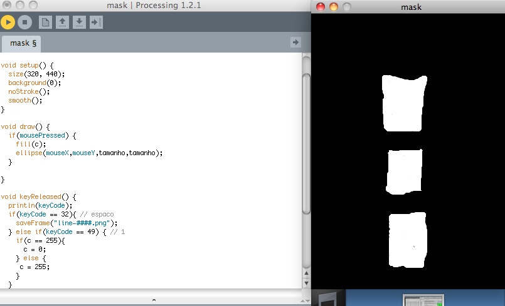Run the sketch with the Play button
This screenshot has width=505, height=306.
coord(8,22)
